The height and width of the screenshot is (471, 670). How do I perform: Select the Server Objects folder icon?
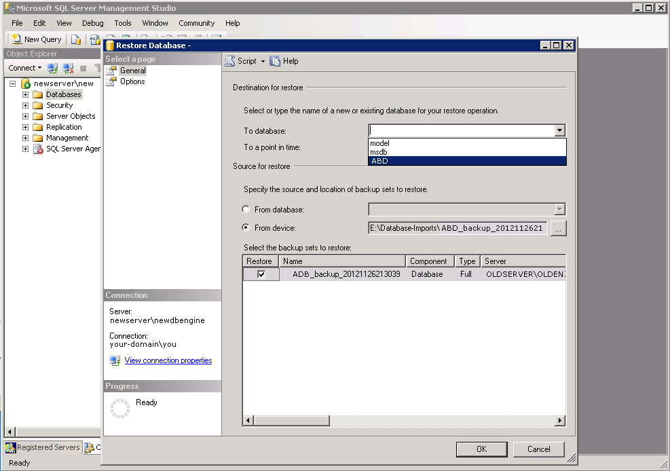(x=38, y=116)
